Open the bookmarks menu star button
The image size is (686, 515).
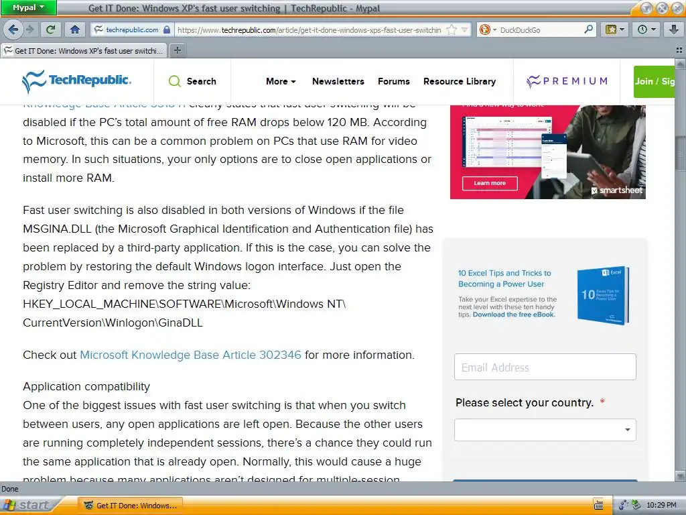point(615,30)
